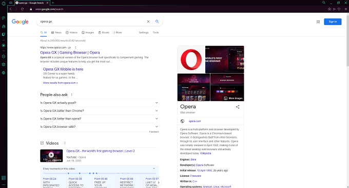Viewport: 349px width, 188px height.
Task: Click the padlock site security icon
Action: (31, 9)
